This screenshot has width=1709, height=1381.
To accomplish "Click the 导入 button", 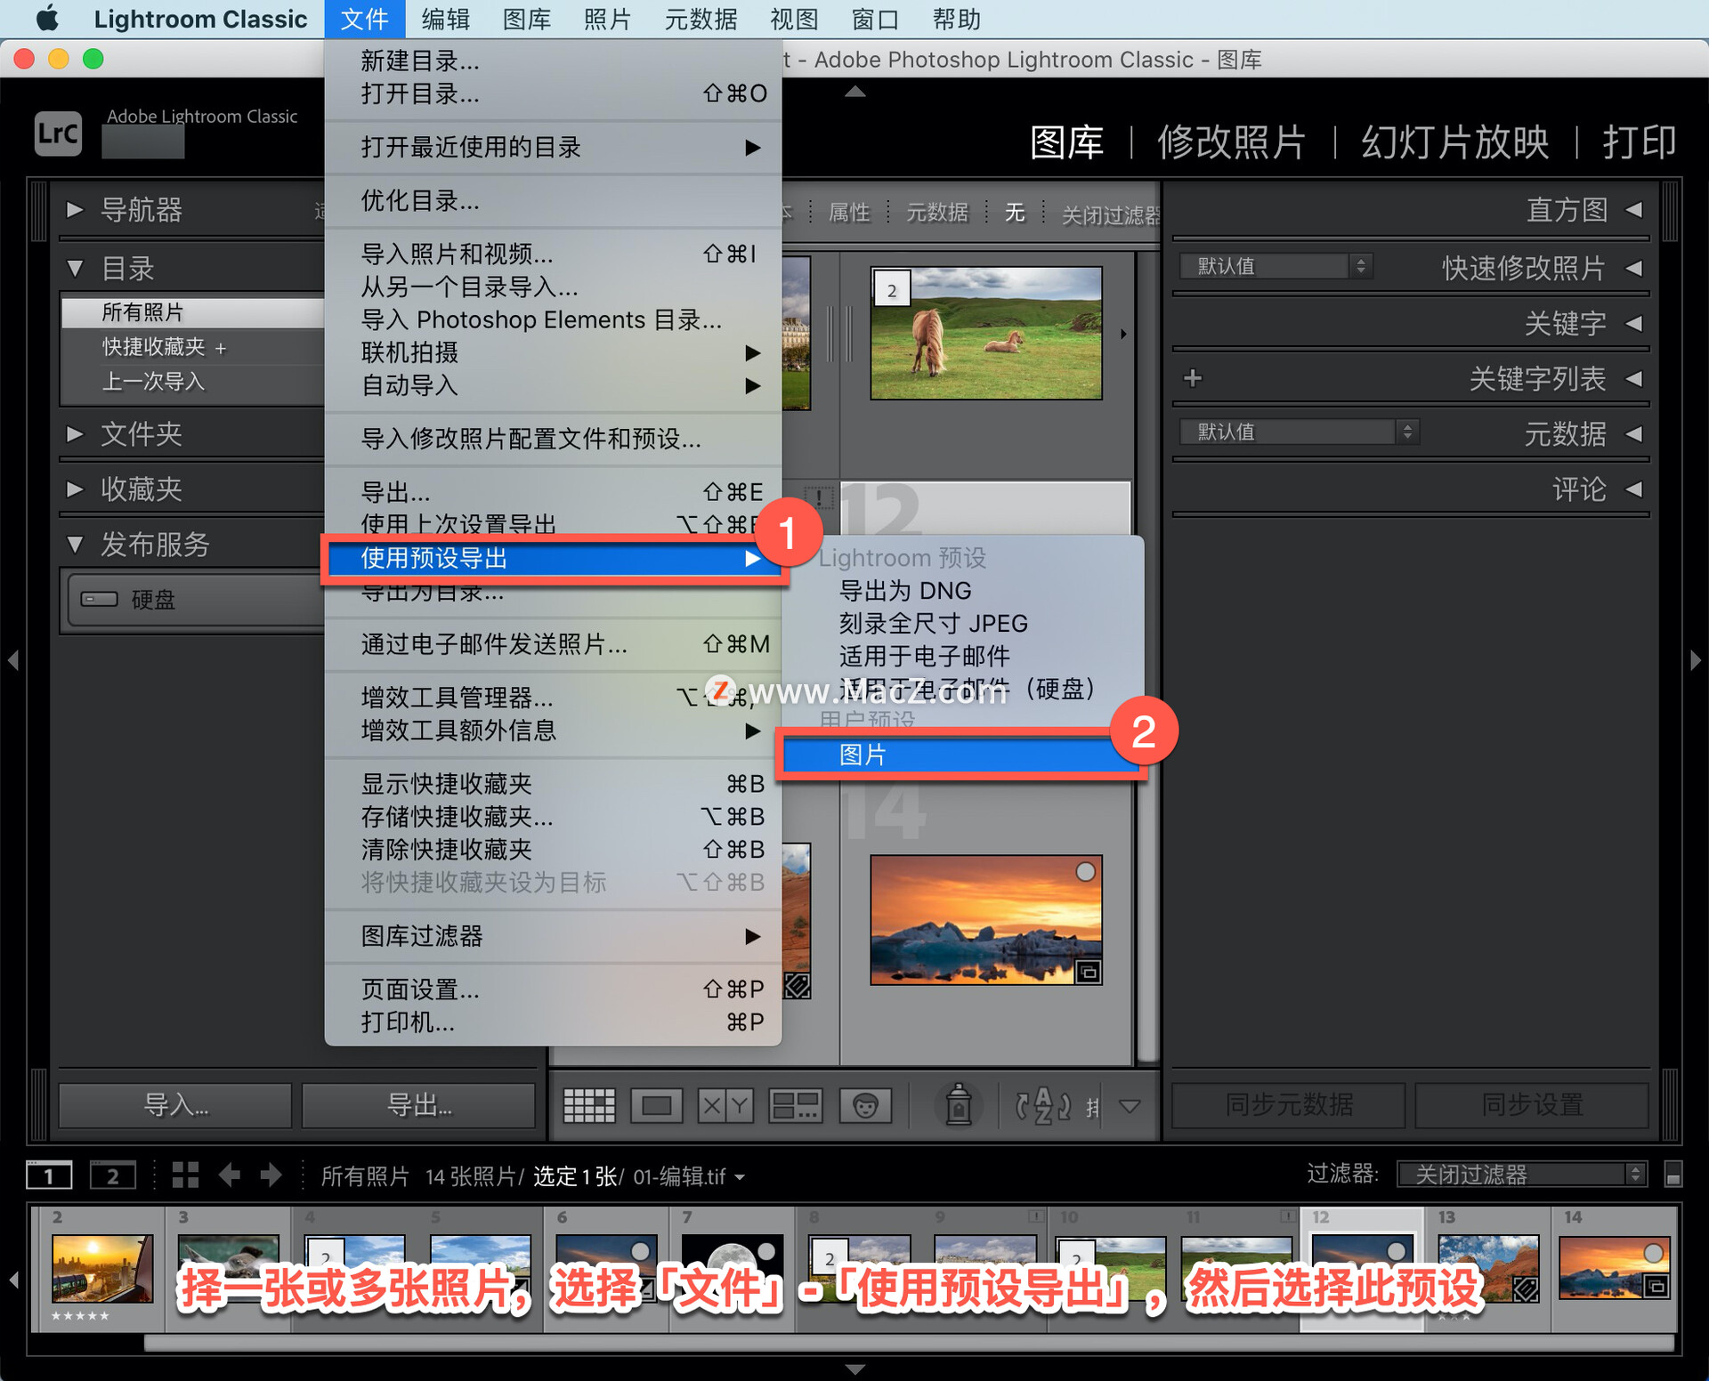I will (175, 1105).
